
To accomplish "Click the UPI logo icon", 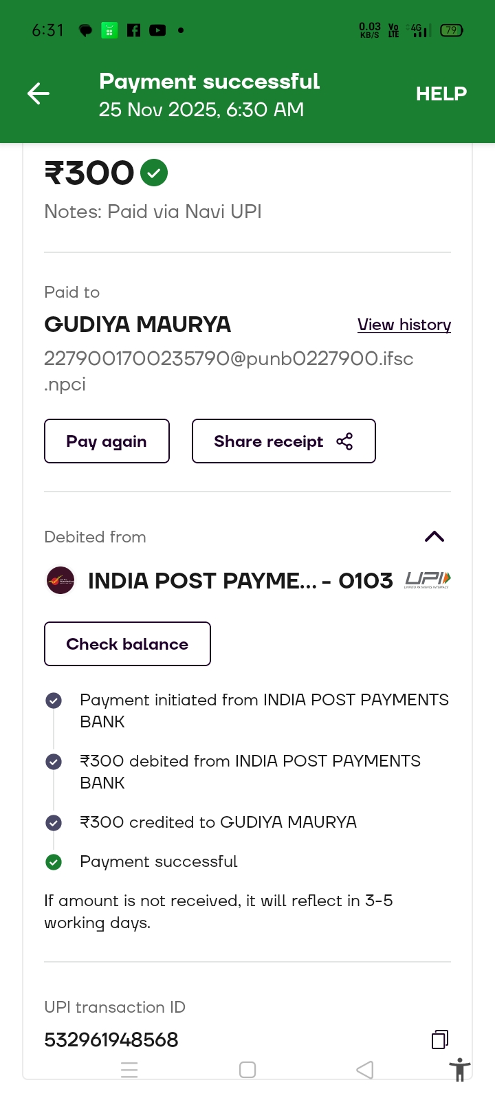I will pos(427,580).
